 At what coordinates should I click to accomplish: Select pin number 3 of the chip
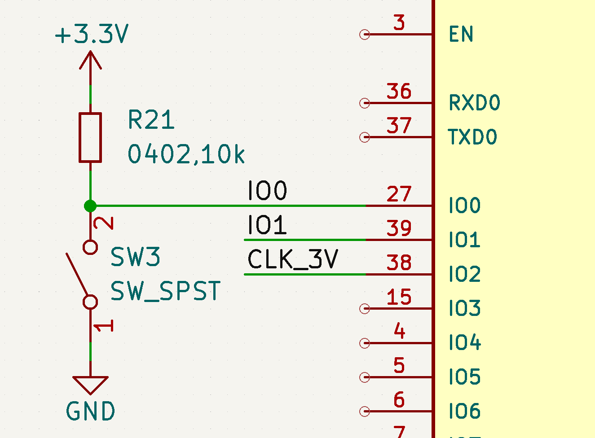click(399, 22)
